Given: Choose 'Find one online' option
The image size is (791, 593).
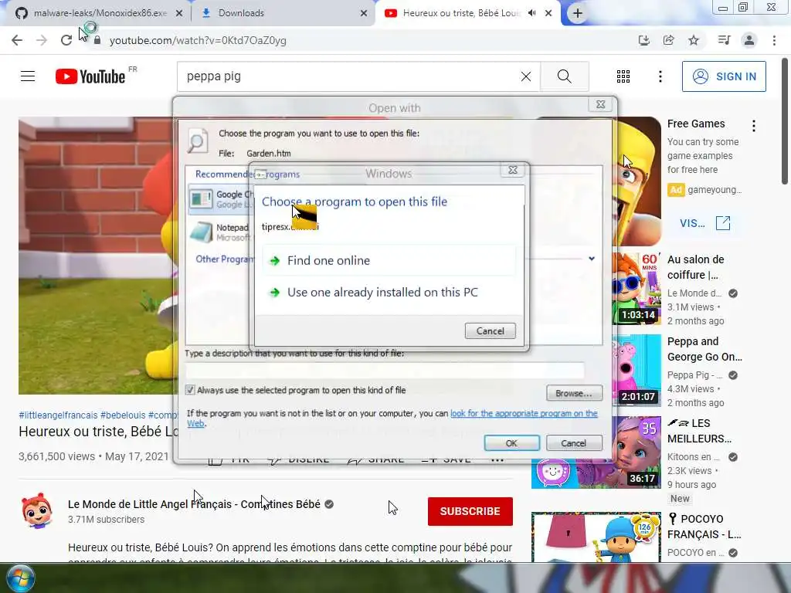Looking at the screenshot, I should pos(389,261).
